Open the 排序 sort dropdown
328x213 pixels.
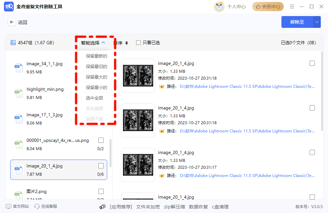(121, 43)
